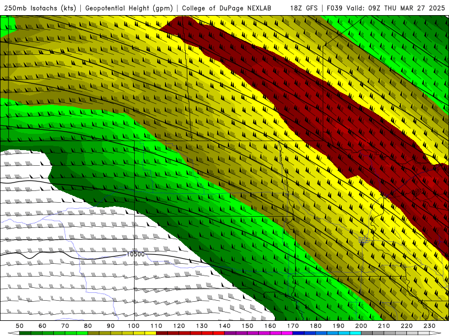The width and height of the screenshot is (449, 336).
Task: Click the '210' colorbar scale label
Action: coord(384,326)
